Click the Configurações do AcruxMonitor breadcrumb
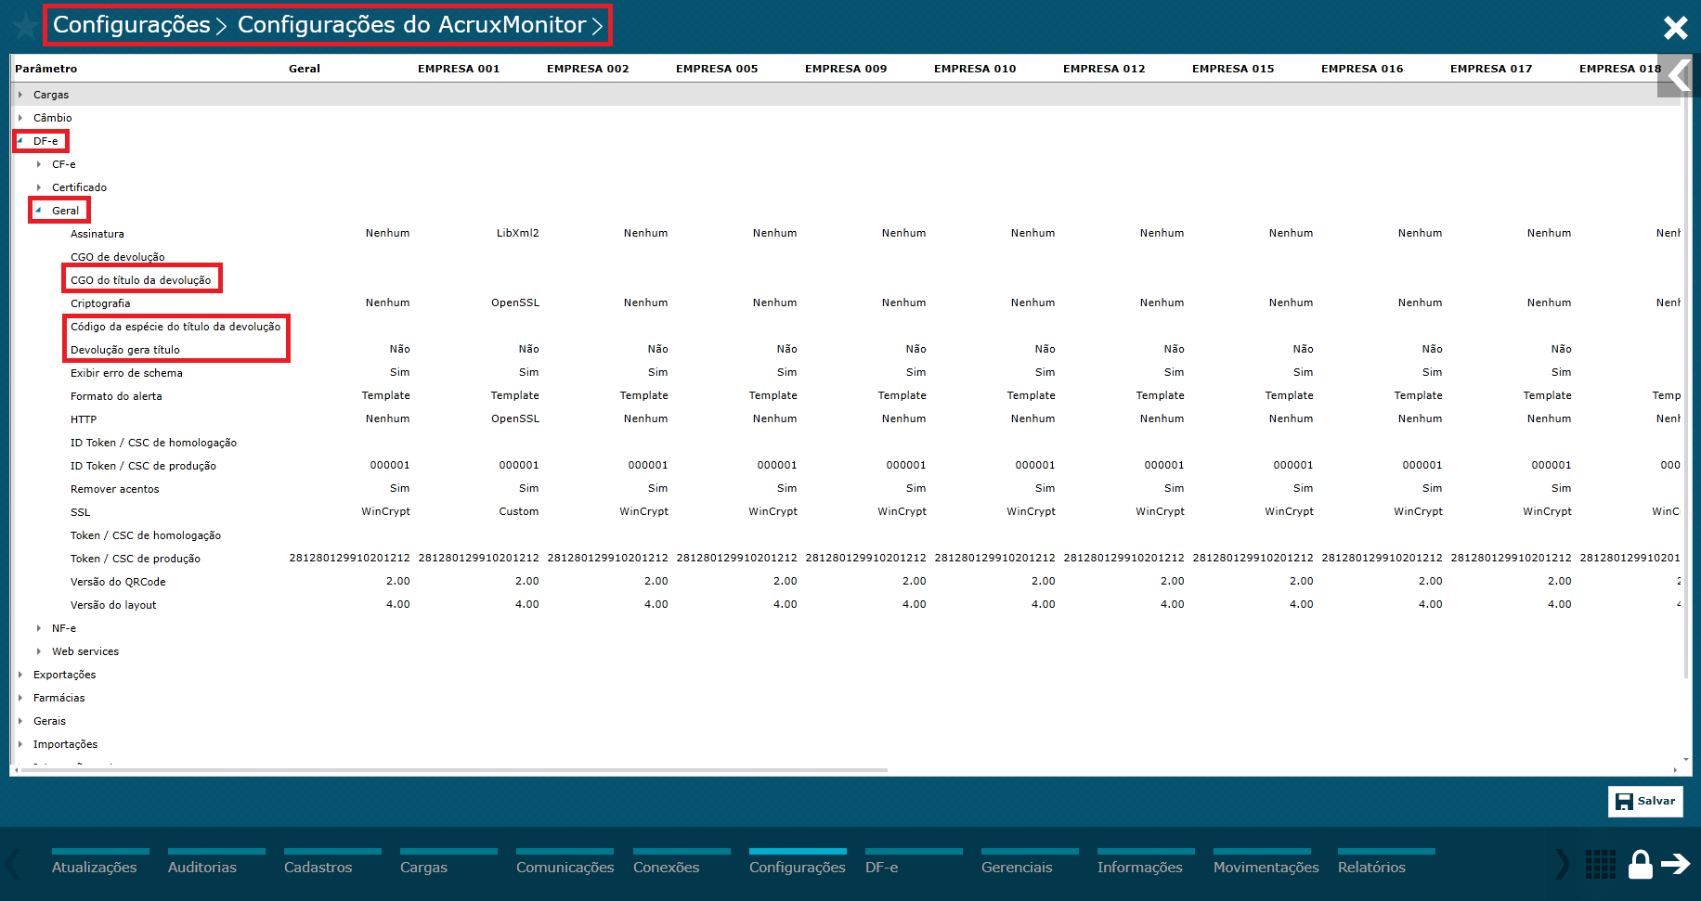Image resolution: width=1701 pixels, height=901 pixels. 412,25
